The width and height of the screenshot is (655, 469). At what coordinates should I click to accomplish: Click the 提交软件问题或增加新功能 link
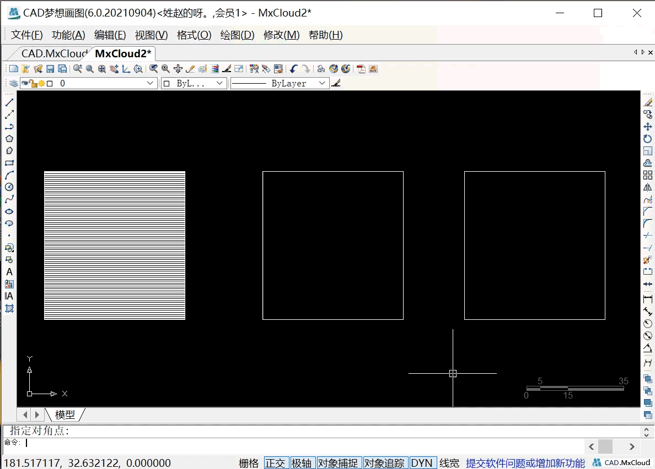(525, 463)
